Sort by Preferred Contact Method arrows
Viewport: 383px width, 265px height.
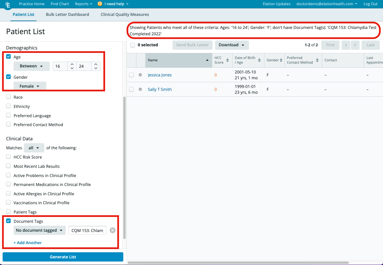point(317,60)
